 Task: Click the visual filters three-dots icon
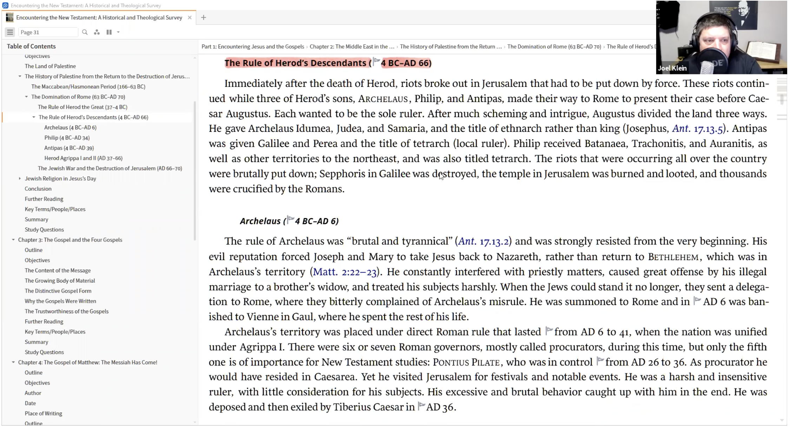(97, 32)
